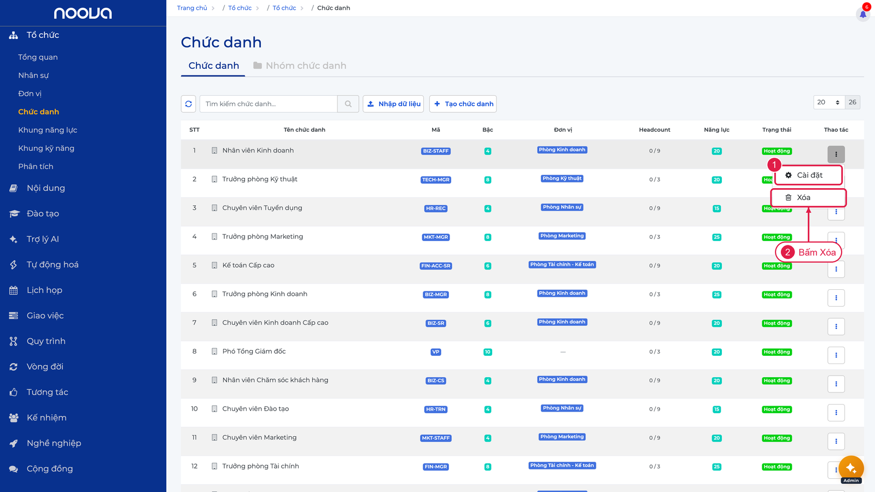
Task: Open the AI assistant floating button
Action: click(x=851, y=468)
